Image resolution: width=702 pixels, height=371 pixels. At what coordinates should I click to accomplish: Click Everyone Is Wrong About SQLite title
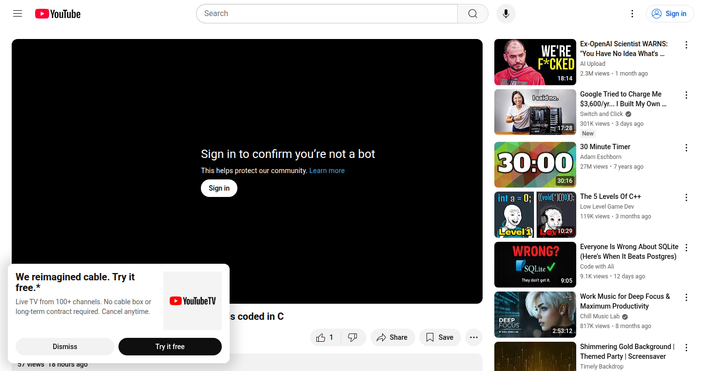coord(629,252)
